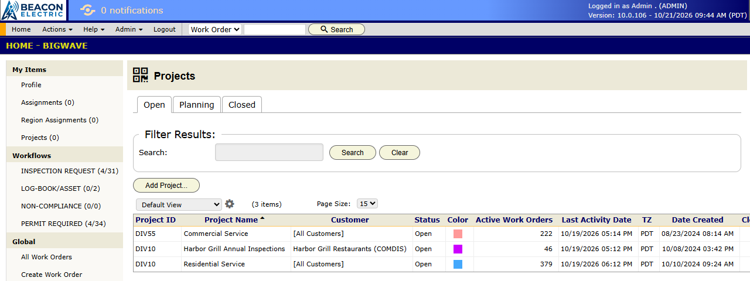Open LOG-BOOK/ASSET (0/2) workflow
This screenshot has height=281, width=750.
60,189
